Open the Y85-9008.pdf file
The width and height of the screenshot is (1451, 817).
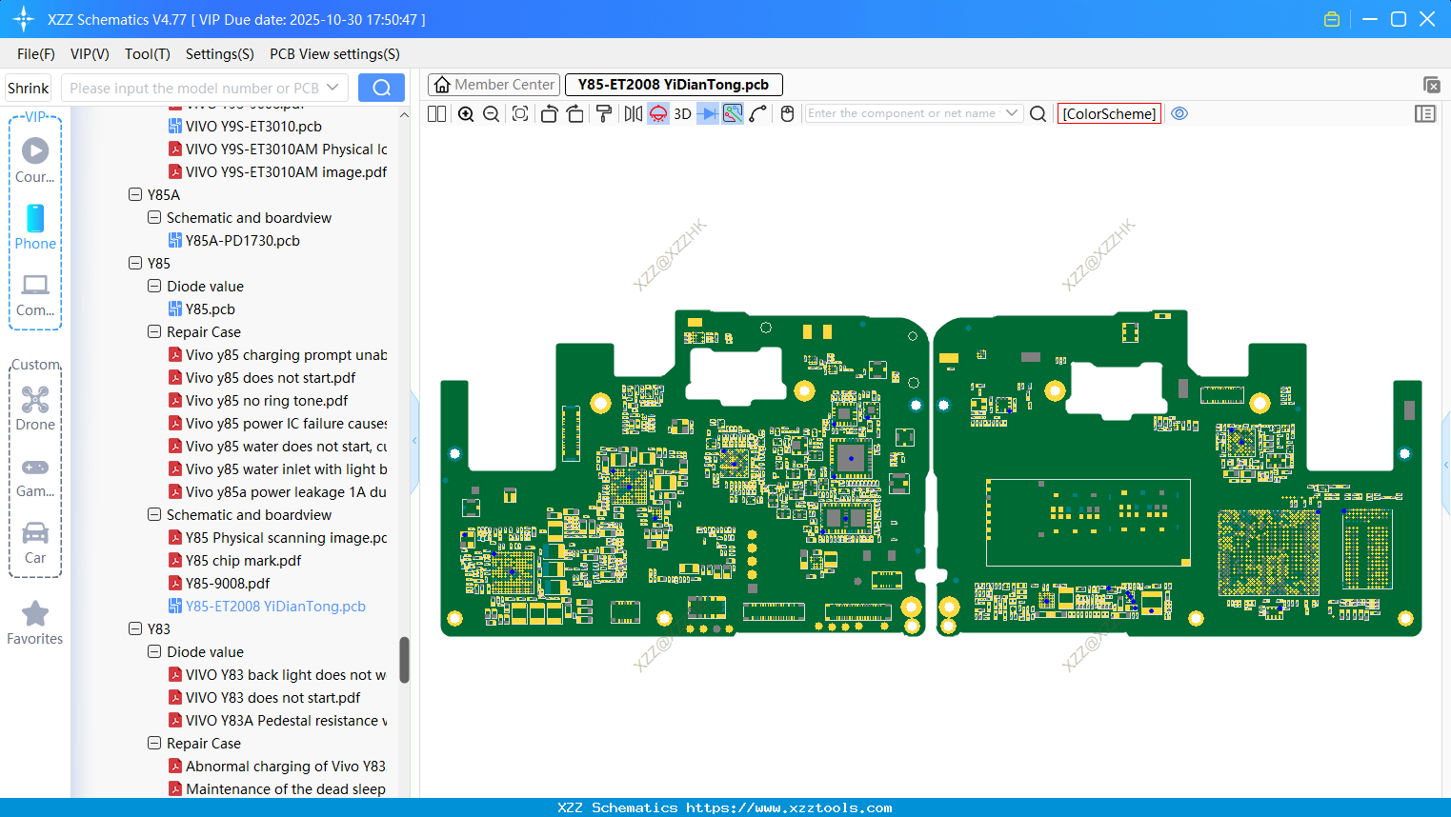pyautogui.click(x=228, y=583)
